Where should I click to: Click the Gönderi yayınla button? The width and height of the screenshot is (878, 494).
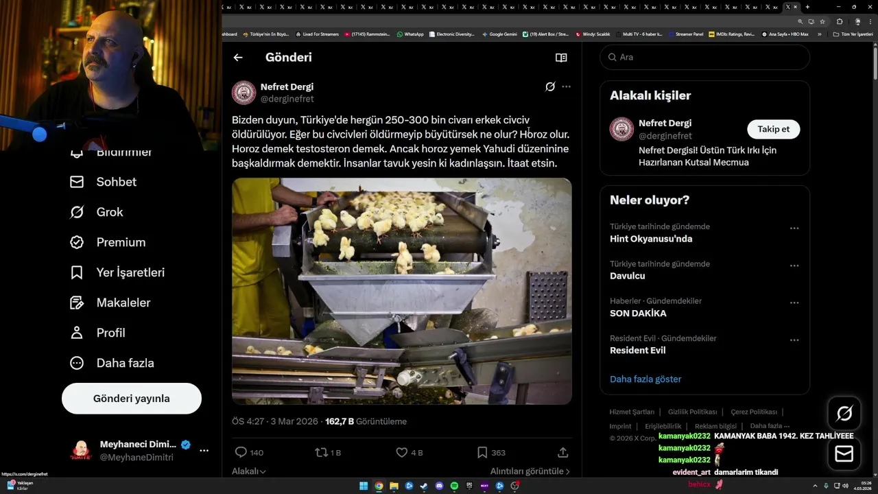(132, 399)
